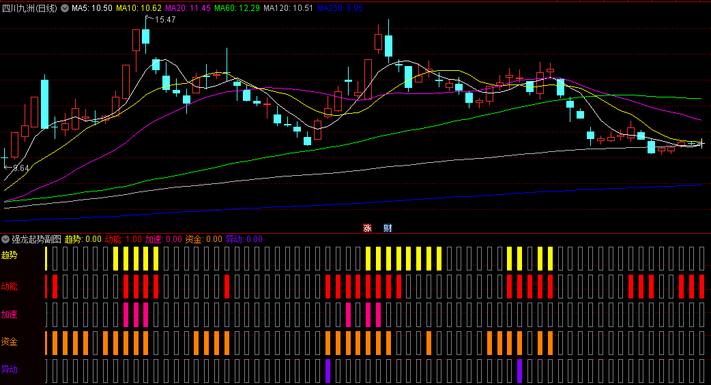Click the 加速 row label on left
The width and height of the screenshot is (711, 385).
click(9, 314)
